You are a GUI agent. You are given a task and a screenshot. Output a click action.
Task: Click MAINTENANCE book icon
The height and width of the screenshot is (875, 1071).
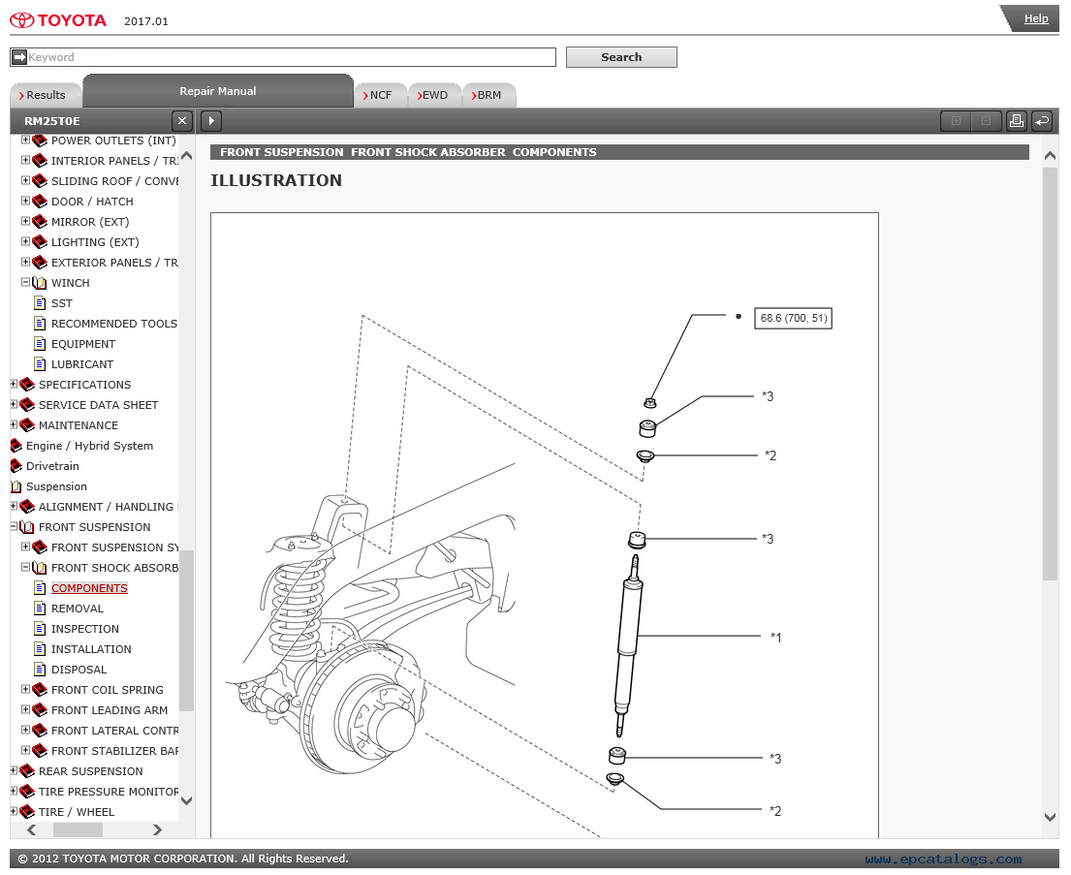27,425
